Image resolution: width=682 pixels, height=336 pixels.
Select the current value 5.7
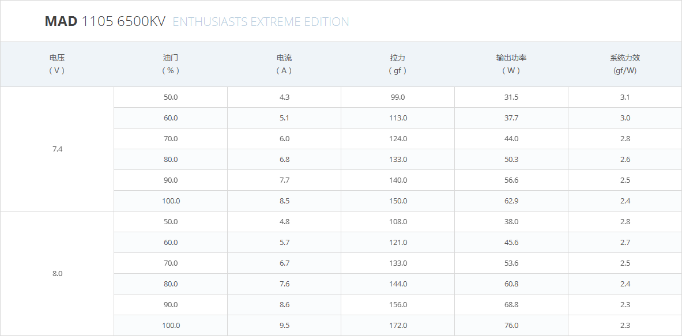(284, 243)
